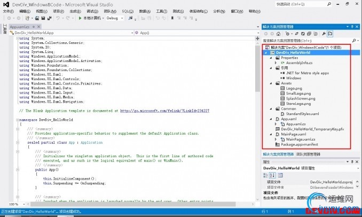Image resolution: width=362 pixels, height=217 pixels.
Task: Open the local machine target dropdown arrow
Action: [x=103, y=18]
